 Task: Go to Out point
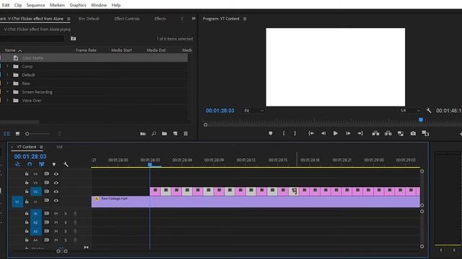[360, 133]
